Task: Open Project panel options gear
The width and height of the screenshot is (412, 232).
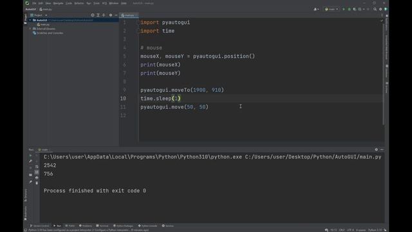Action: (111, 15)
